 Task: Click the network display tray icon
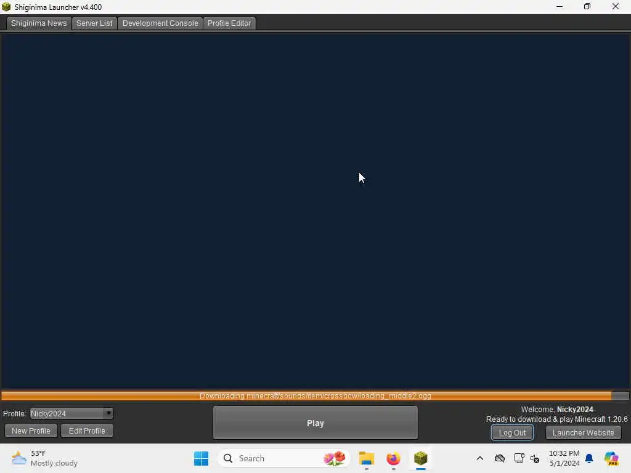point(519,458)
